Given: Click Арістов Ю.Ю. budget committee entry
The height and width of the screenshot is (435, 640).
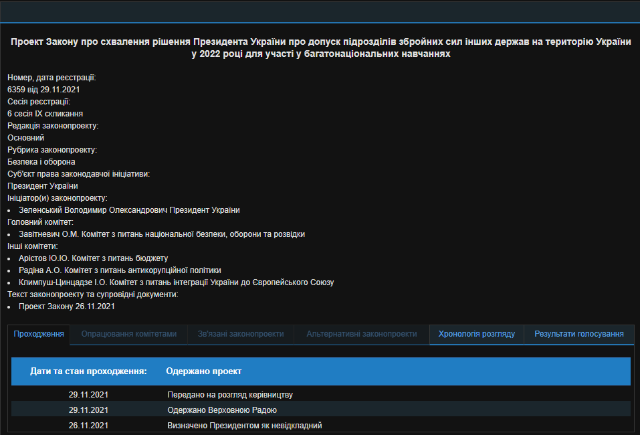Looking at the screenshot, I should point(93,258).
